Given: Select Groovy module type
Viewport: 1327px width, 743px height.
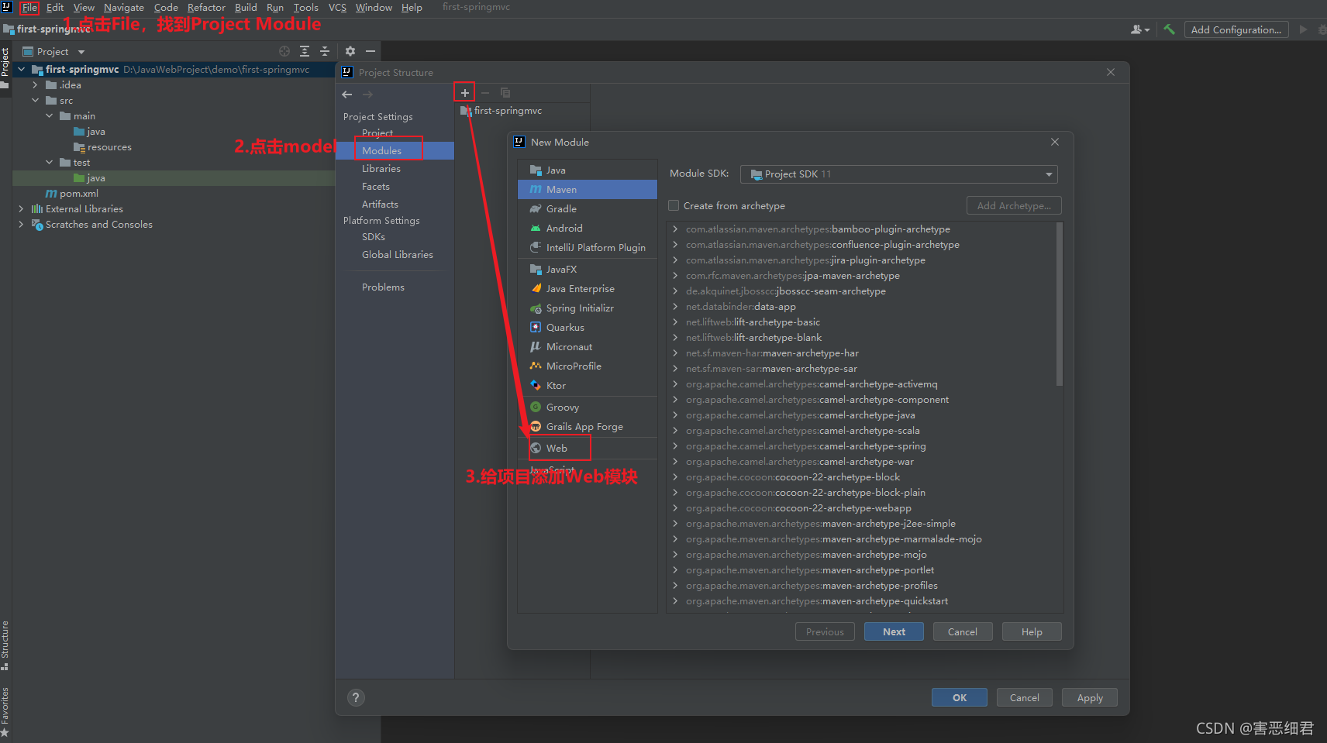Looking at the screenshot, I should (x=588, y=408).
